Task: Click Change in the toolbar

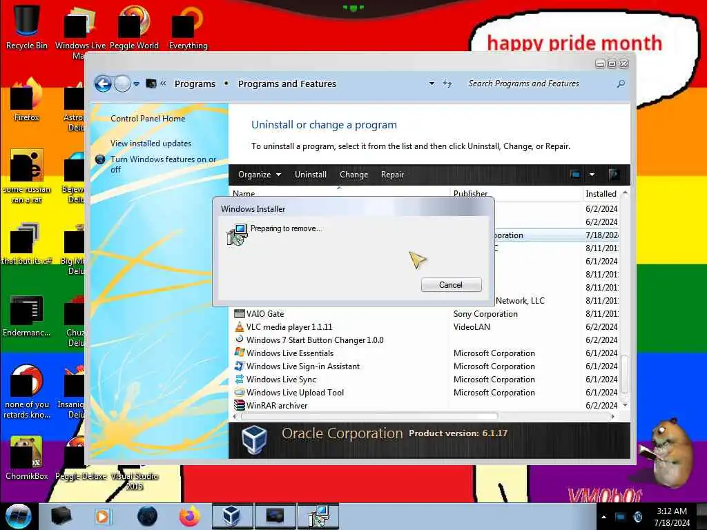Action: tap(354, 175)
